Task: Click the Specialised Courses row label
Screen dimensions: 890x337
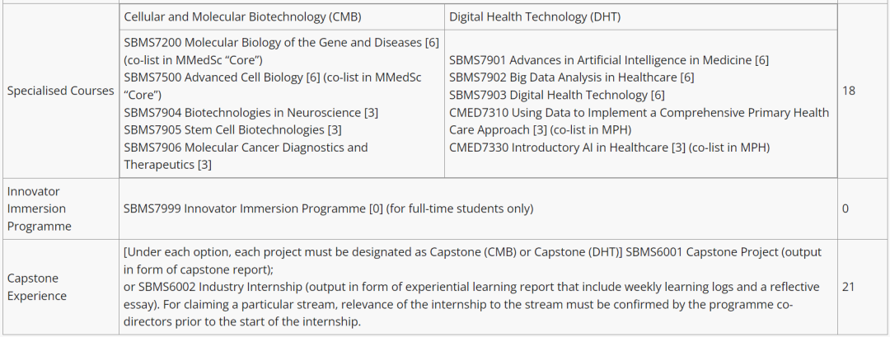Action: point(60,91)
